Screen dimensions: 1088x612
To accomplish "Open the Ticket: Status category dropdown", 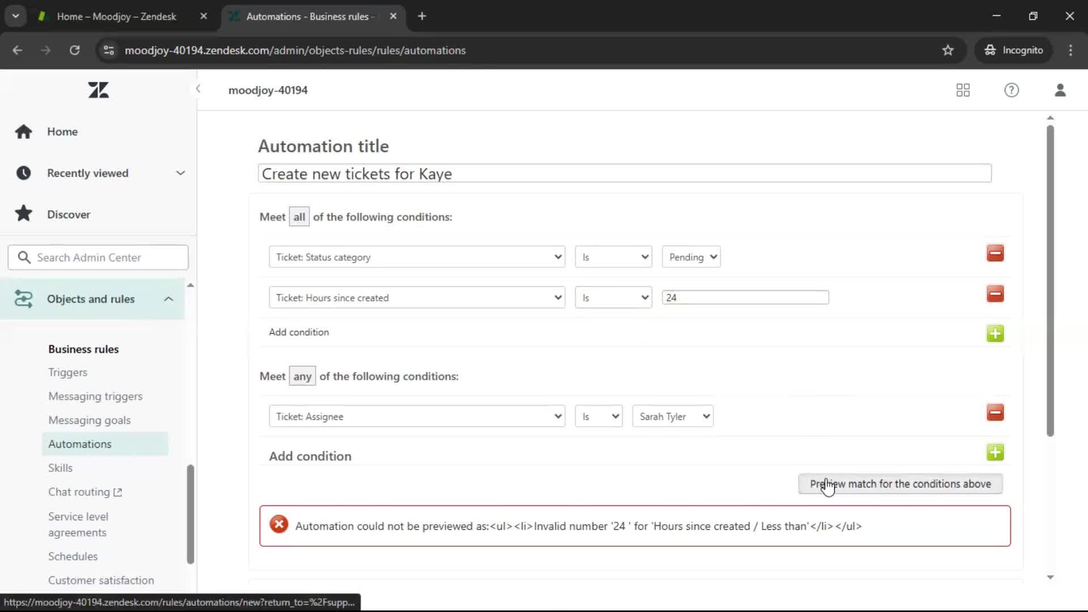I will pos(417,257).
